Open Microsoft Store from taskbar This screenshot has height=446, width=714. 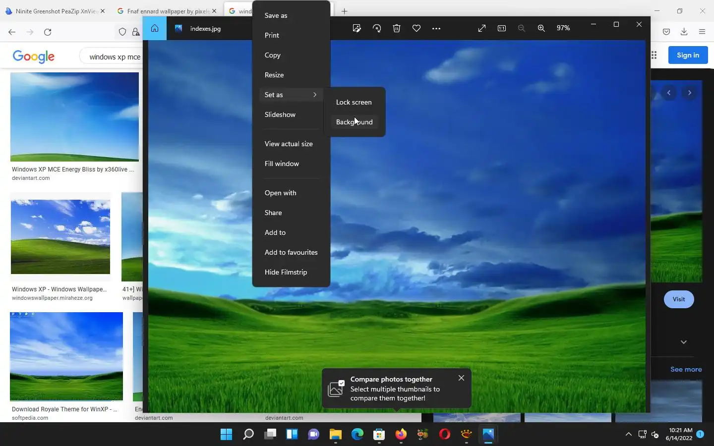(379, 435)
